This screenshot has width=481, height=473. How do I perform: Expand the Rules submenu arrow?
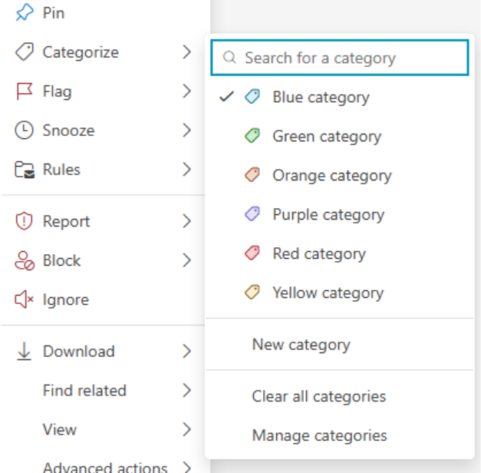coord(187,169)
